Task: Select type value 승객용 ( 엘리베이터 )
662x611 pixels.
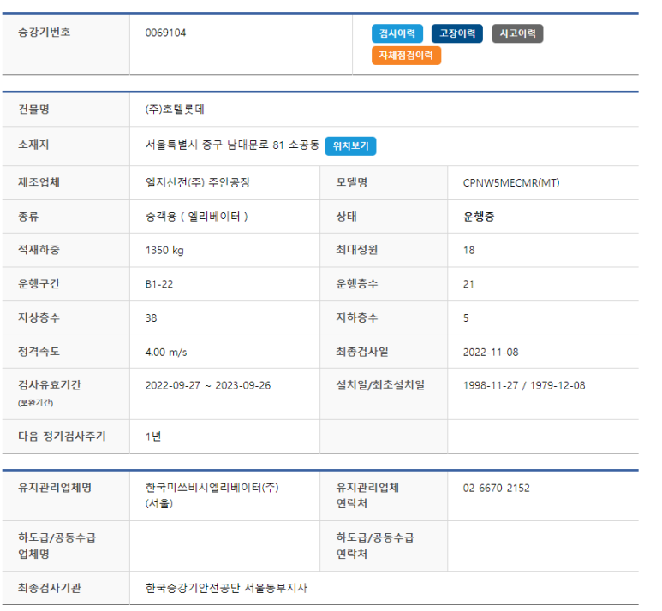Action: (197, 217)
